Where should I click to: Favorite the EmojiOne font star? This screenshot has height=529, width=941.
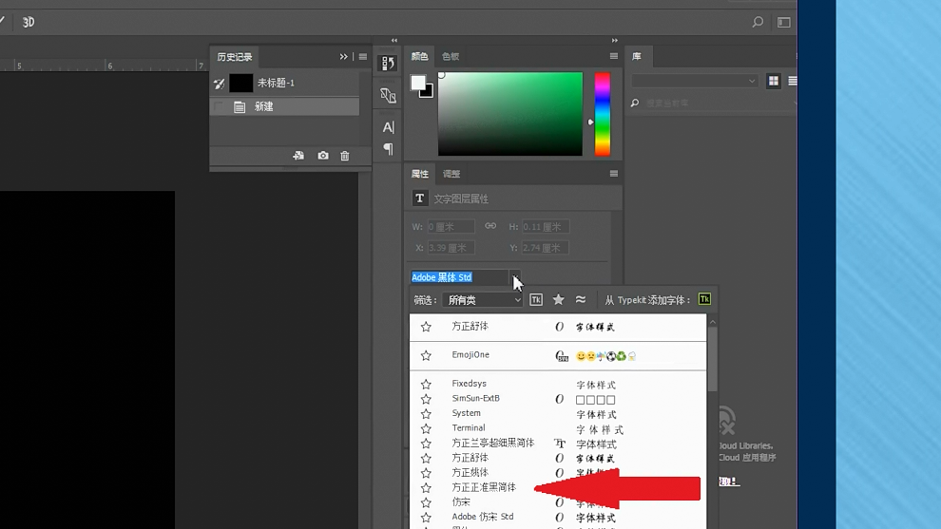(x=426, y=355)
